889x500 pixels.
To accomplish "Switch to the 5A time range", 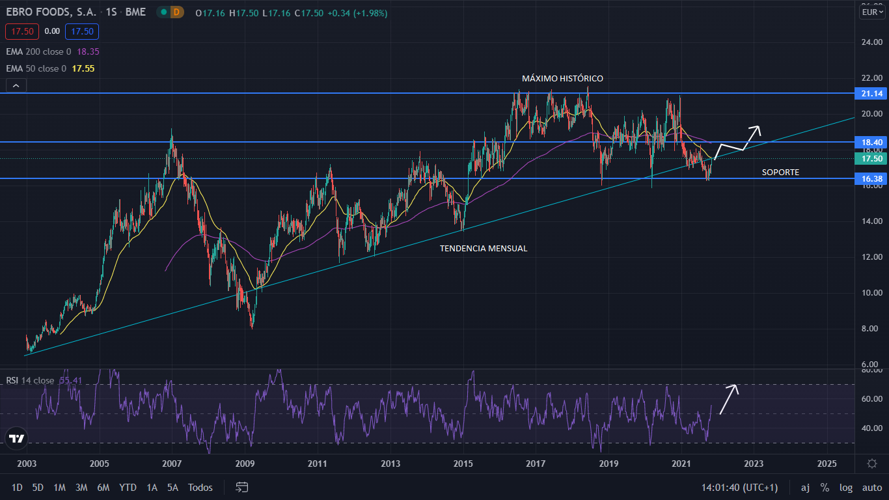I will tap(172, 487).
